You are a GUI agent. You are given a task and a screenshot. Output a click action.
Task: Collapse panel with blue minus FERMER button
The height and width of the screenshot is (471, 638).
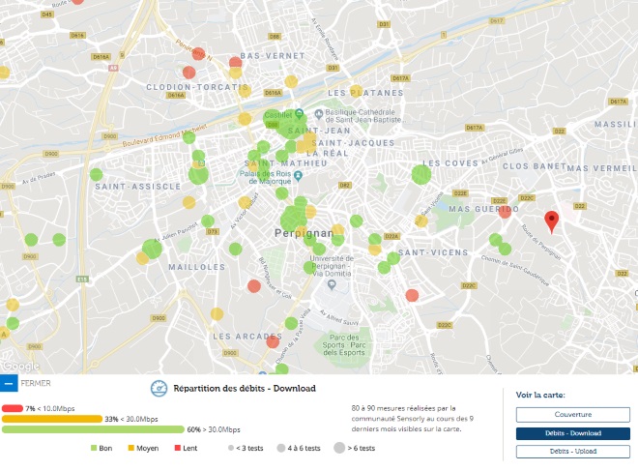[x=9, y=383]
